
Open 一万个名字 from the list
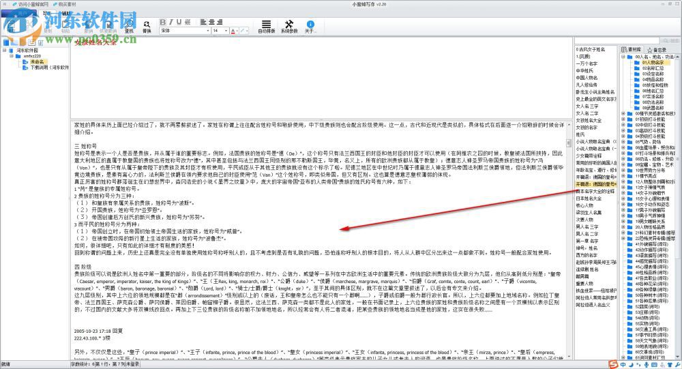click(587, 63)
